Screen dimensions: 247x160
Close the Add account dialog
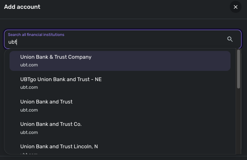pyautogui.click(x=236, y=7)
